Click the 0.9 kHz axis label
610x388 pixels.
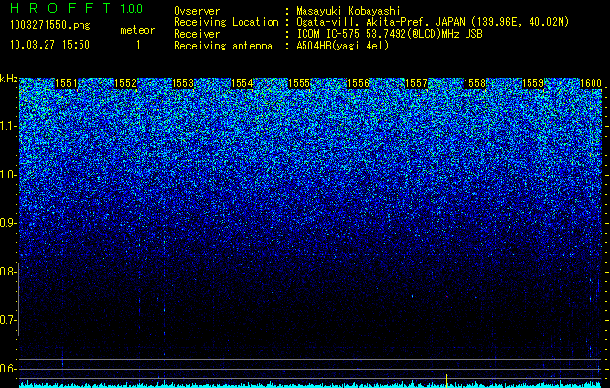(x=8, y=223)
